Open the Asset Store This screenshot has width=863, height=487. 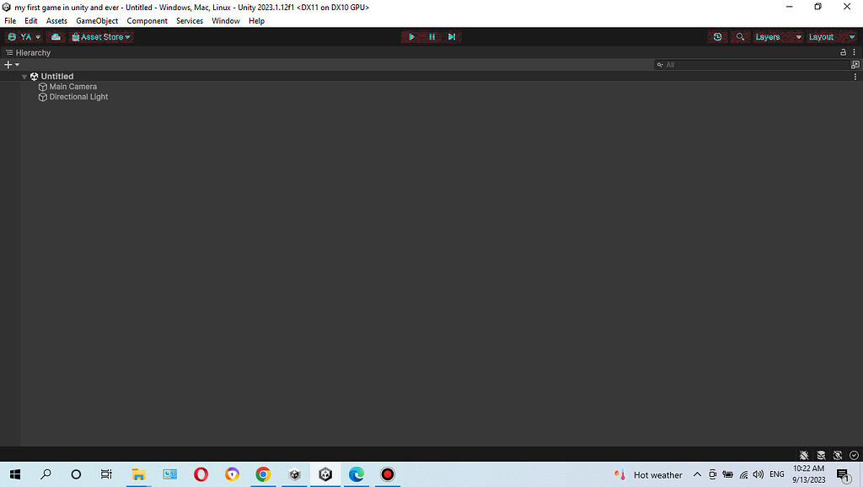[101, 36]
